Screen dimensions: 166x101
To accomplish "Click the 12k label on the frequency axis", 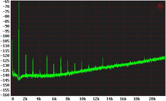I will [x=96, y=99].
